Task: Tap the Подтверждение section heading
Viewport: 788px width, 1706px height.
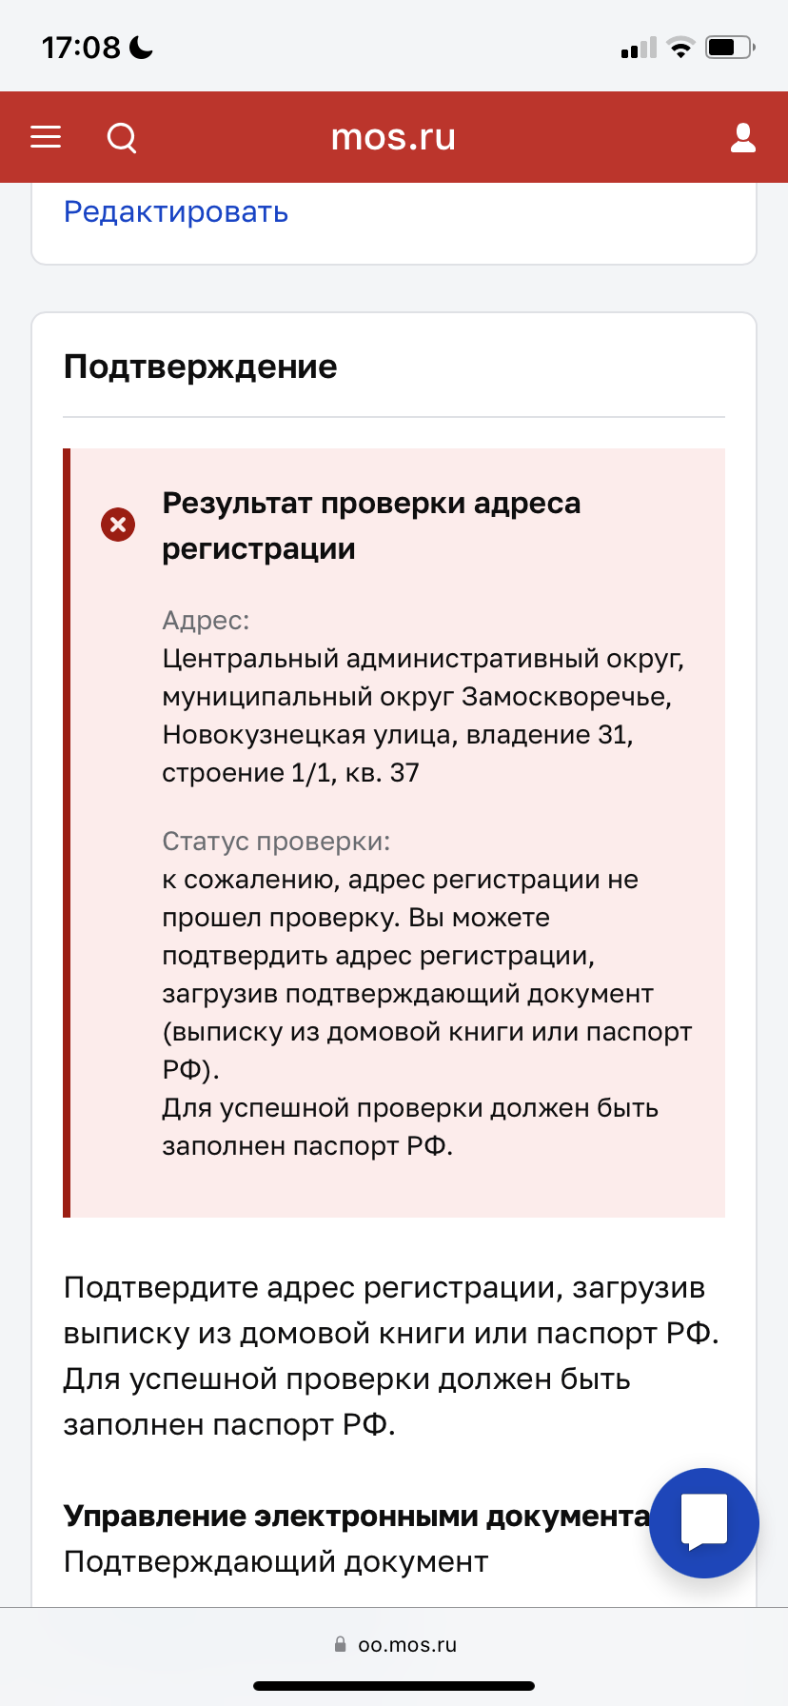Action: click(x=201, y=367)
